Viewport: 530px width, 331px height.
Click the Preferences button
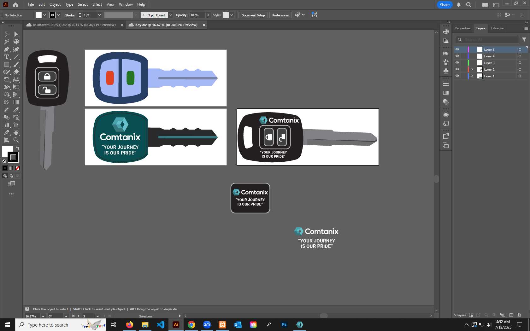[280, 15]
